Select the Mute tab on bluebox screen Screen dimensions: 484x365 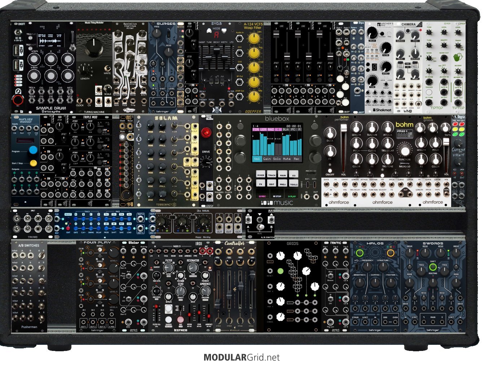[287, 159]
